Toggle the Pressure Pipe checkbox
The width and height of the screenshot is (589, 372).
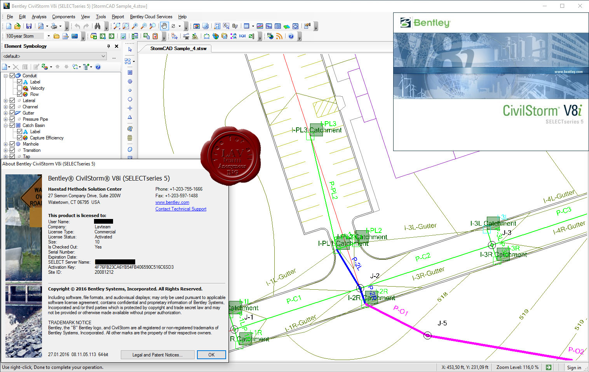click(12, 119)
